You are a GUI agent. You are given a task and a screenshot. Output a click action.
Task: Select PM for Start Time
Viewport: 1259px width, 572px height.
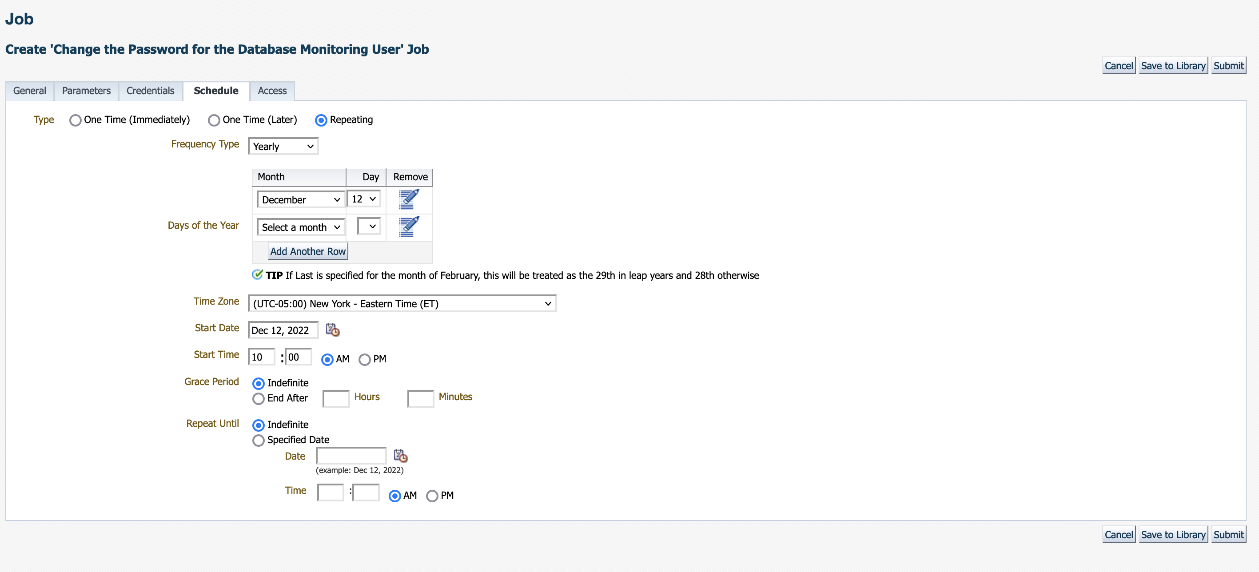click(x=365, y=360)
